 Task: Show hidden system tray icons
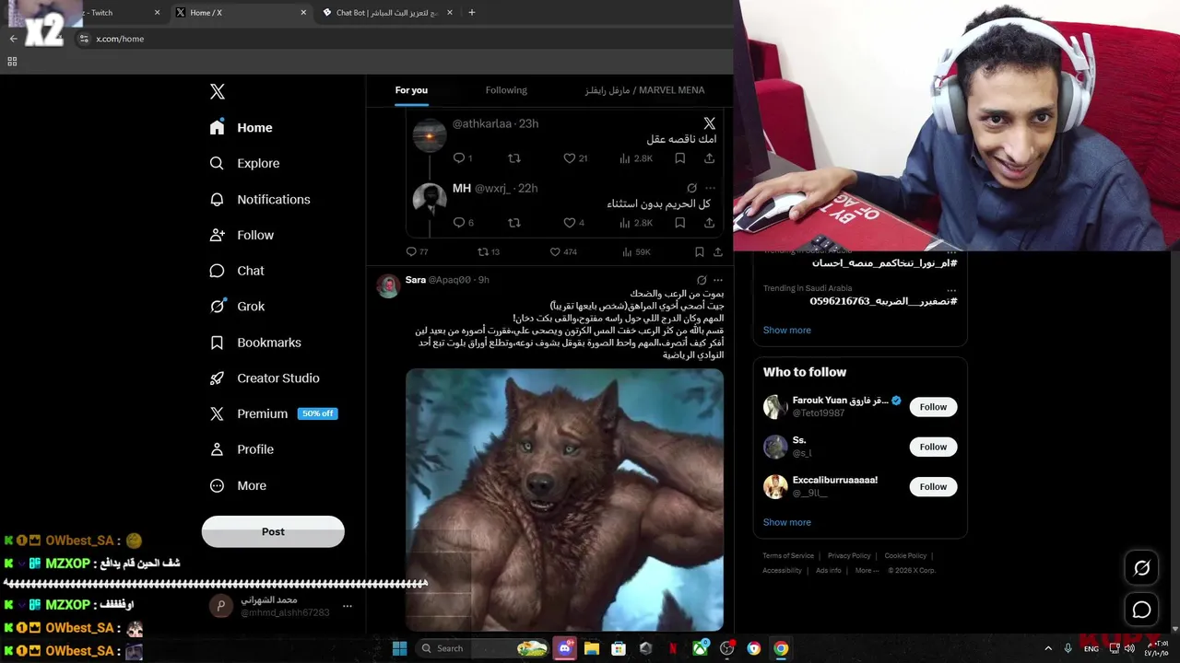click(1048, 648)
